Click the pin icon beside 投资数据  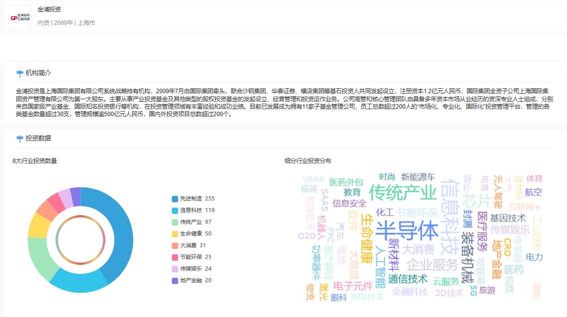pos(20,138)
